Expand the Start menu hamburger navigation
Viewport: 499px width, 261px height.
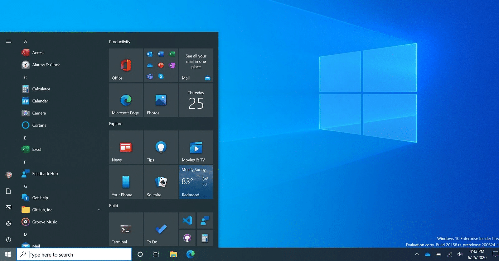pos(8,41)
